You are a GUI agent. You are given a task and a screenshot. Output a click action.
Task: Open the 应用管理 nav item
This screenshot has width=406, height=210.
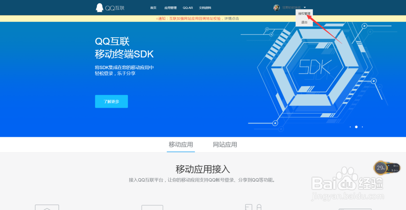coord(171,8)
